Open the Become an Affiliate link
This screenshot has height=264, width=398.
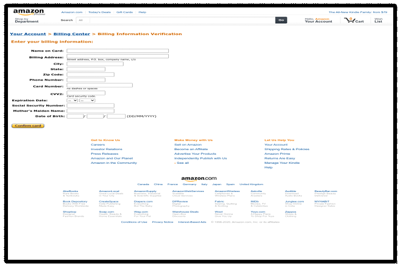point(191,149)
